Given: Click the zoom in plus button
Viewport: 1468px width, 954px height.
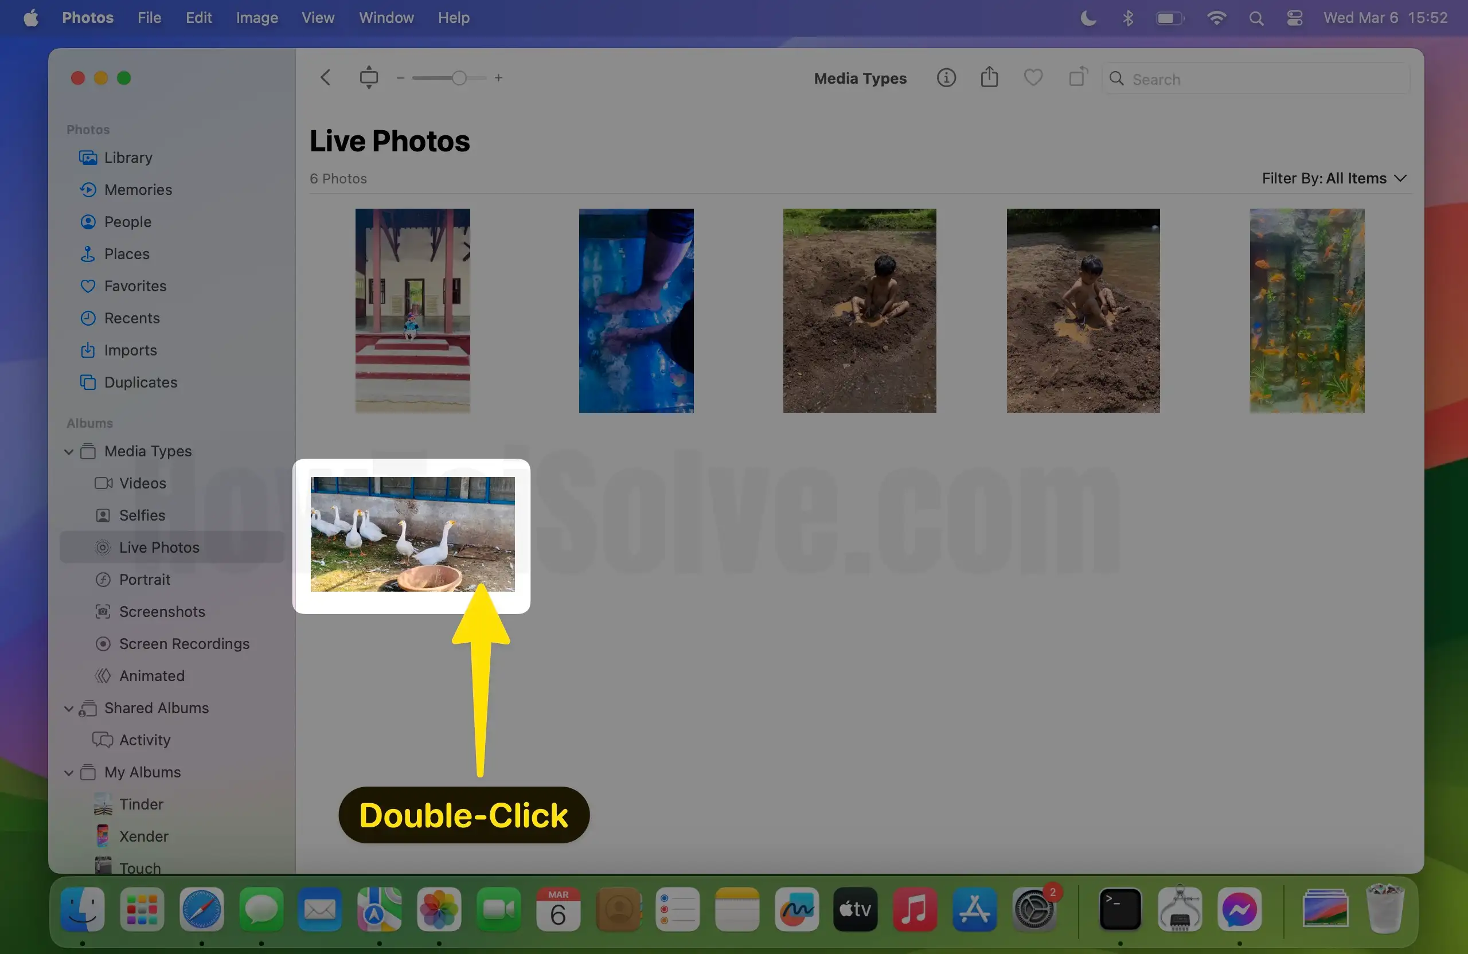Looking at the screenshot, I should pyautogui.click(x=498, y=78).
